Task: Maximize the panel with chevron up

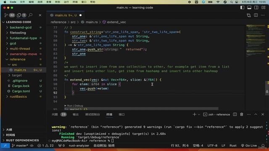Action: (256, 115)
